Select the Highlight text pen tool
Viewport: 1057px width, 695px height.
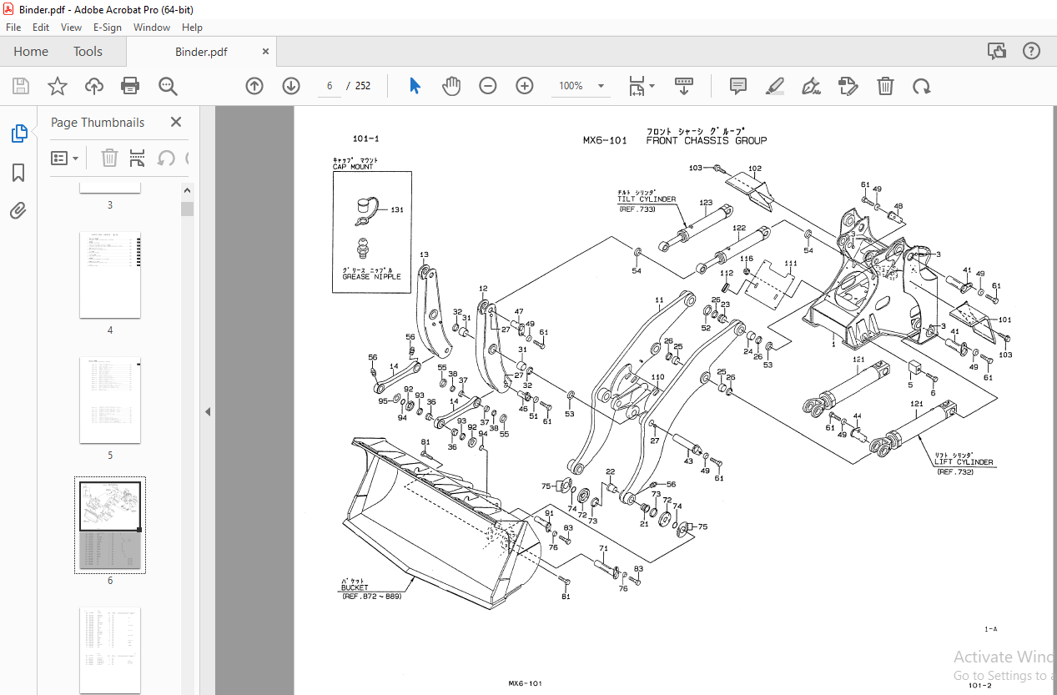774,86
